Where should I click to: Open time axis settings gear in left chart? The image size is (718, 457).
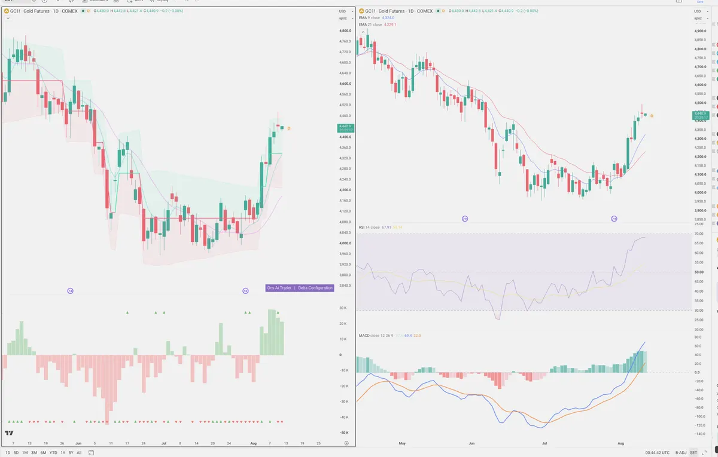346,443
